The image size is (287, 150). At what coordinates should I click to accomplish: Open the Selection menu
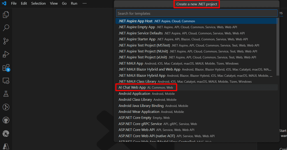[38, 3]
